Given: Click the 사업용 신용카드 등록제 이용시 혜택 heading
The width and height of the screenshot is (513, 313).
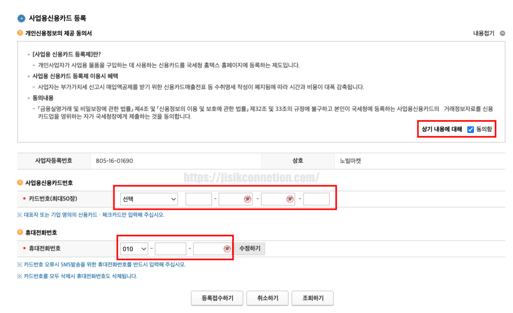Looking at the screenshot, I should click(x=75, y=76).
